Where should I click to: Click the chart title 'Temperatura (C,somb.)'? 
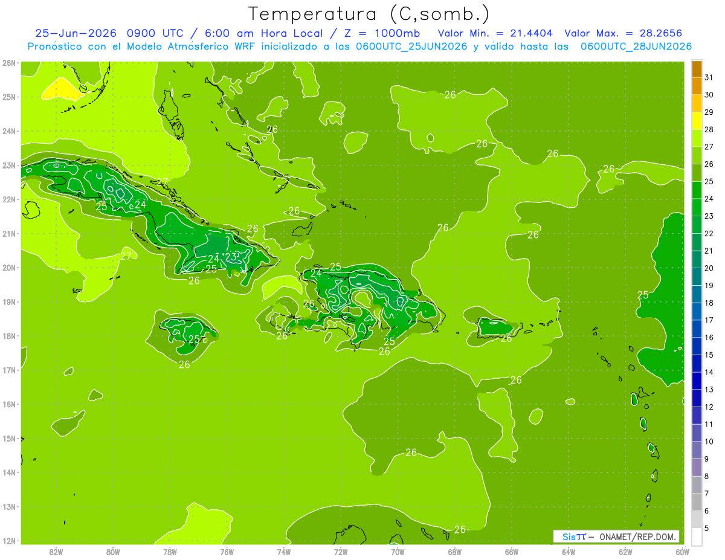pos(369,13)
